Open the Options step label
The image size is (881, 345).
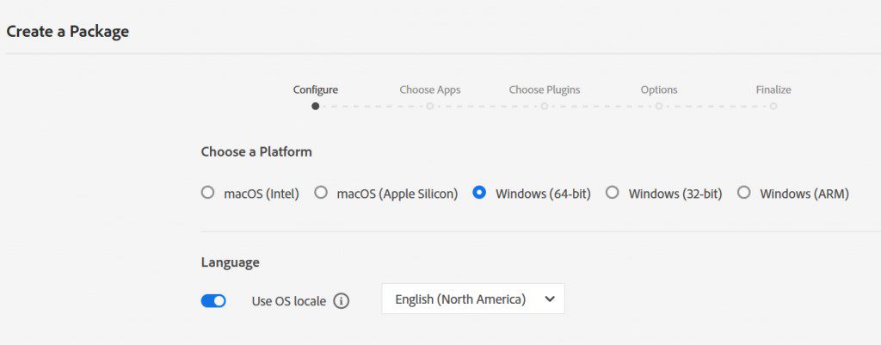point(659,89)
